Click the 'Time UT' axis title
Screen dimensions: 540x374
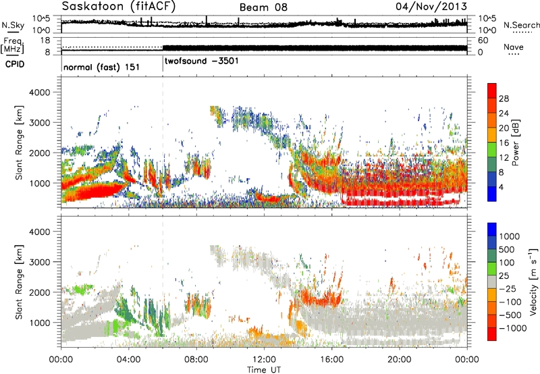coord(264,370)
